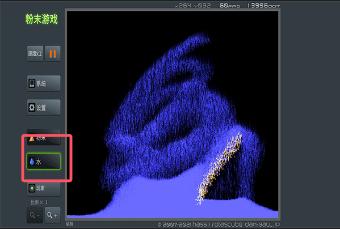Select the 水 water drop element

(44, 161)
